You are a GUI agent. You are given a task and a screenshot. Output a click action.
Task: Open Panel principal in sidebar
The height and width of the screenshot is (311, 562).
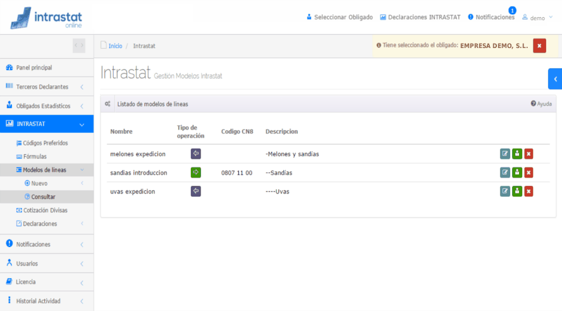47,68
